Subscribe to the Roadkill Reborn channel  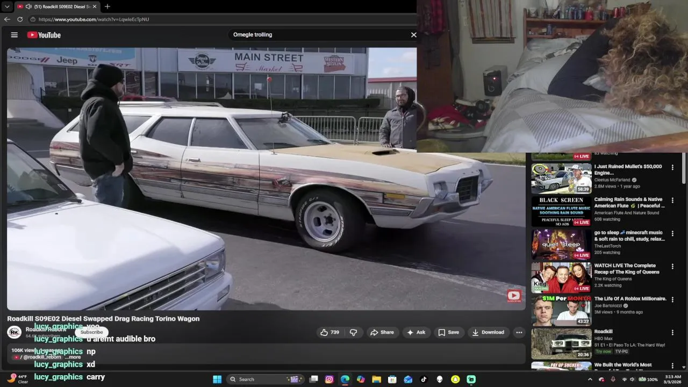(91, 332)
